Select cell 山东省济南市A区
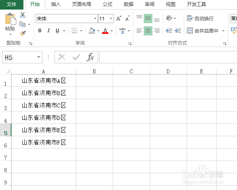The image size is (237, 190). pos(44,80)
